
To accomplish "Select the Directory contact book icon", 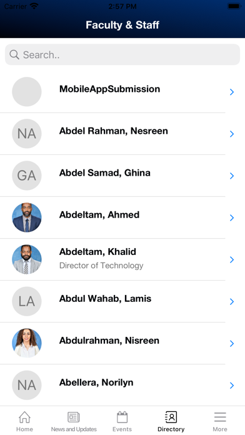I will pos(171,417).
